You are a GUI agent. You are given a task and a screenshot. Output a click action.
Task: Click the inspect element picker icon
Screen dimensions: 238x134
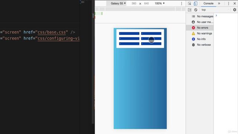[189, 3]
